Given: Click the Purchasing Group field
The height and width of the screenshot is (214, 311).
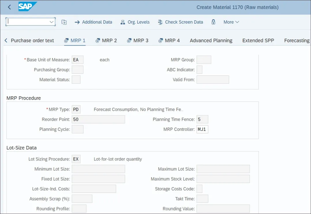Looking at the screenshot, I should [x=77, y=70].
